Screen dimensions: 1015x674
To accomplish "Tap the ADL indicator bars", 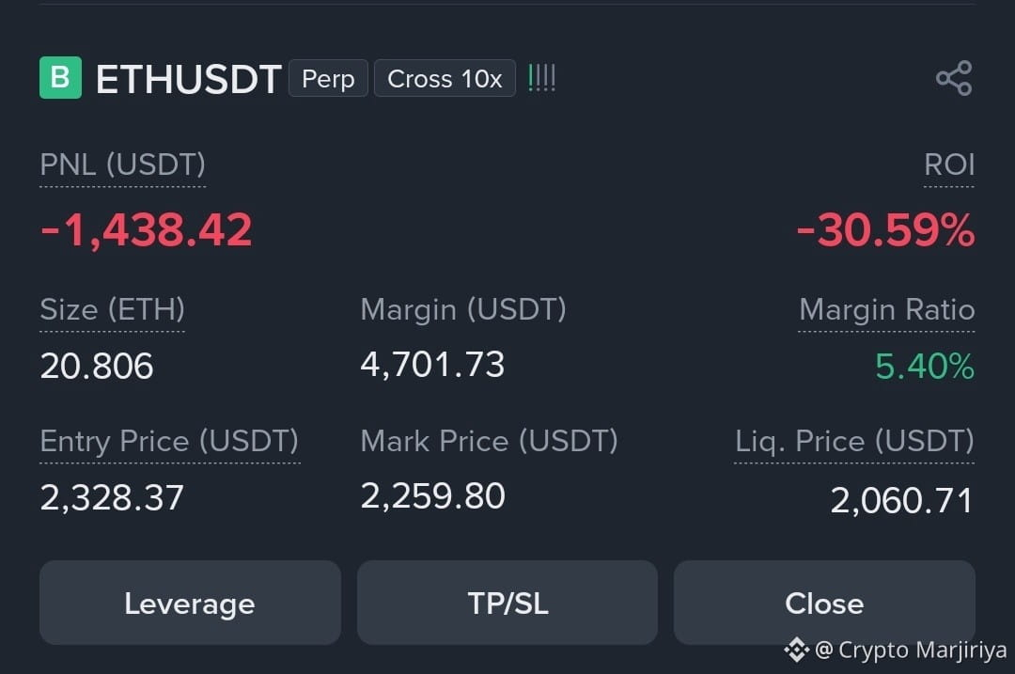I will click(x=542, y=78).
